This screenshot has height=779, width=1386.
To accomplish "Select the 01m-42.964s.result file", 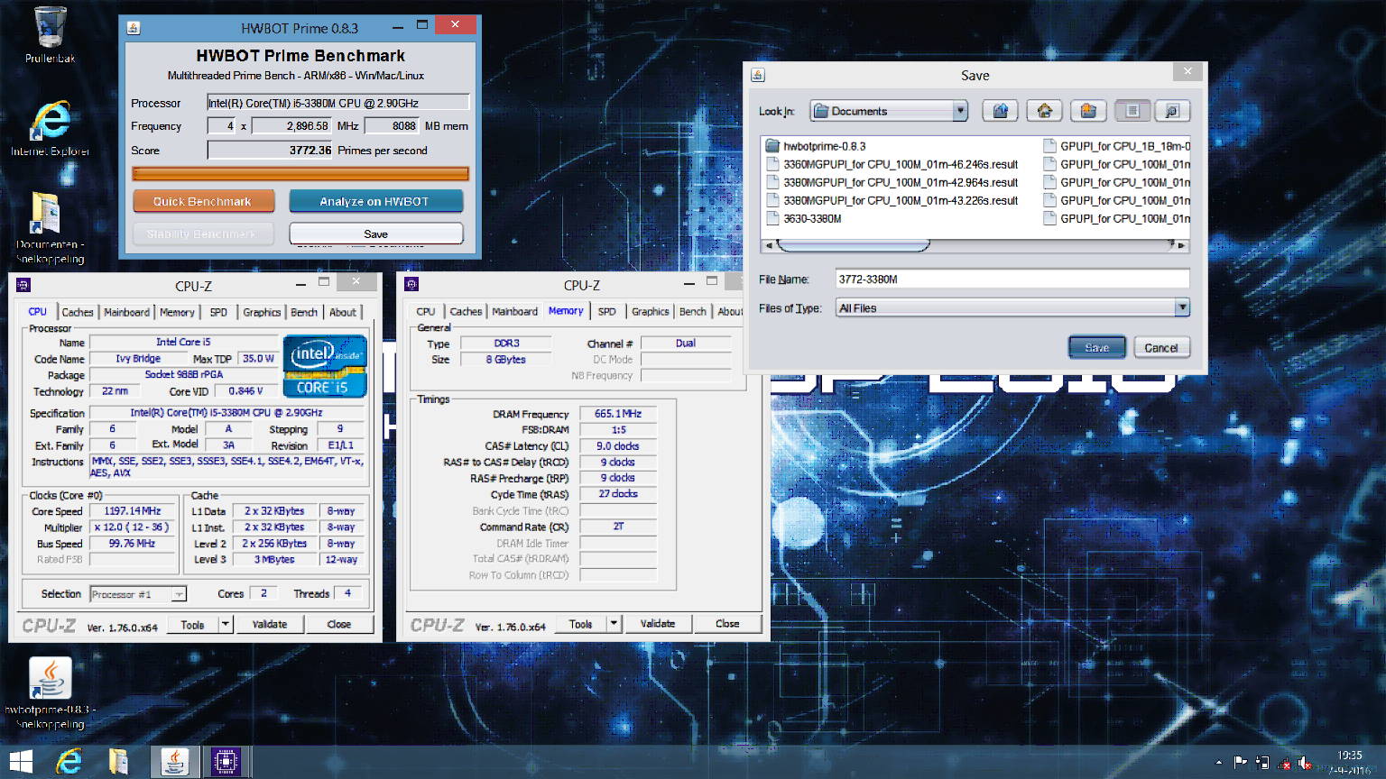I will coord(892,182).
